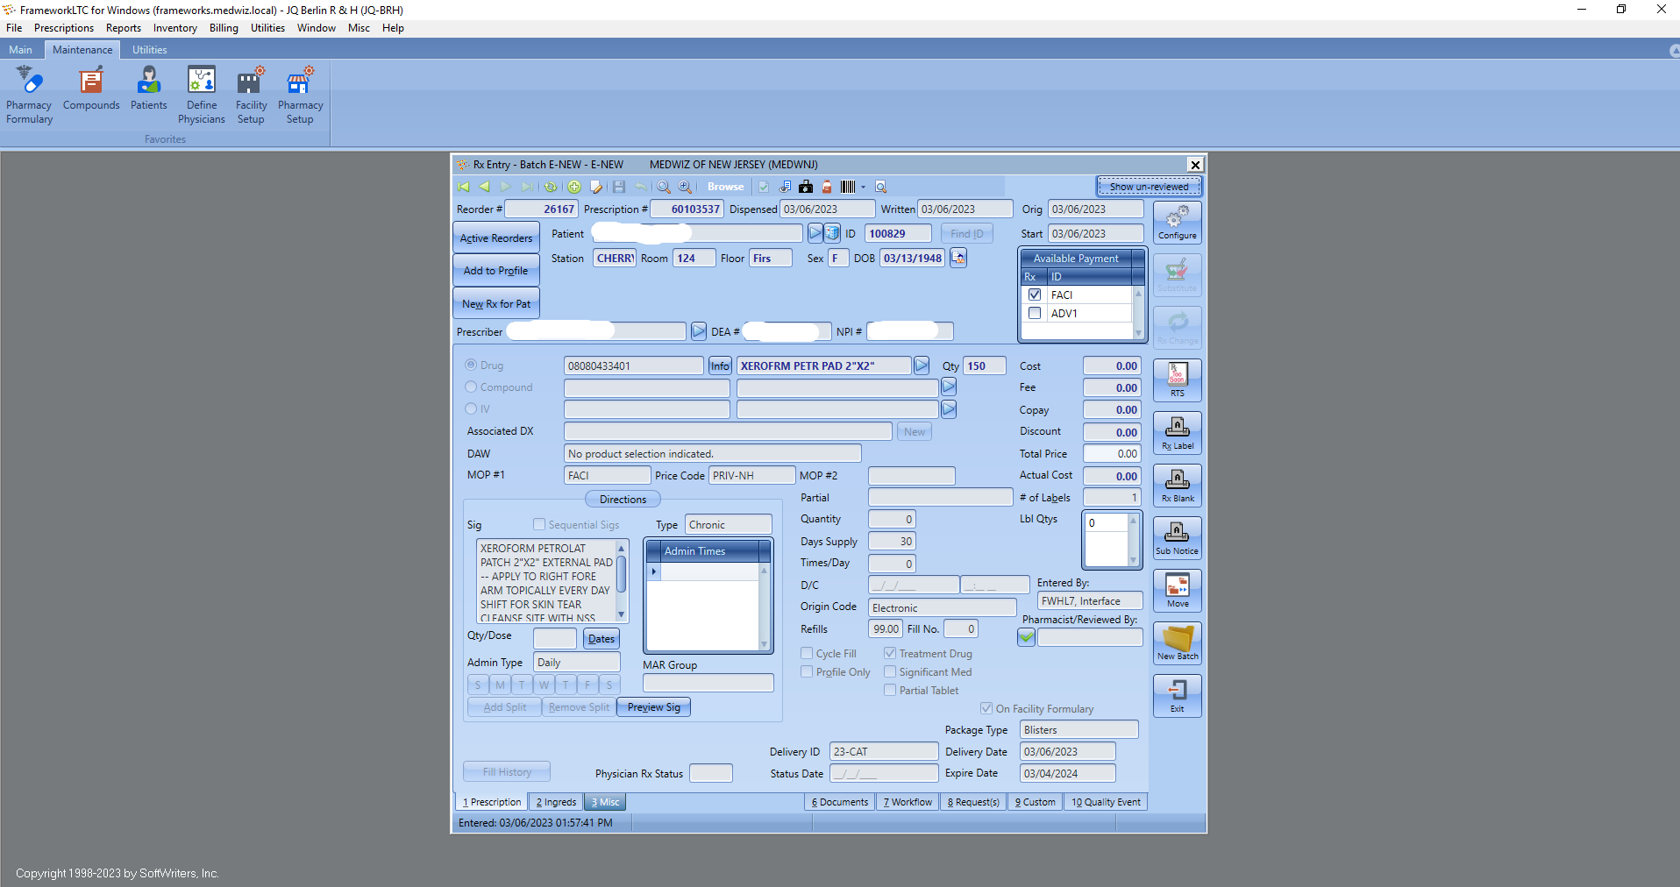Click the RTS refill-too-soon button
Viewport: 1680px width, 887px height.
(x=1177, y=380)
